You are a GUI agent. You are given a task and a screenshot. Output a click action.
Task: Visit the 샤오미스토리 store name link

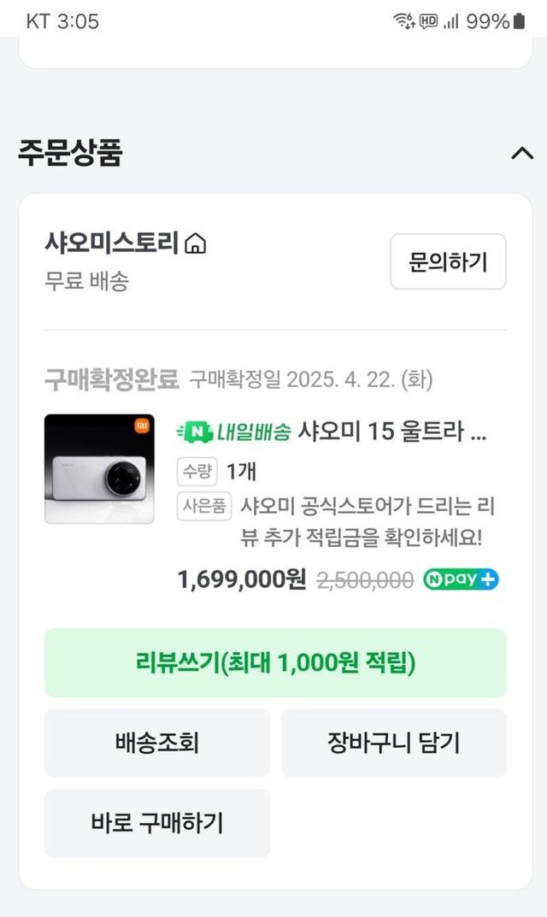(x=111, y=244)
